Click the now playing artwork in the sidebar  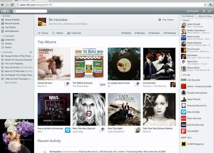pos(17,136)
